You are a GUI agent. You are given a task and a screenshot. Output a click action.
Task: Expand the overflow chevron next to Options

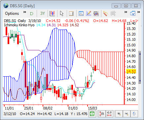pos(25,12)
